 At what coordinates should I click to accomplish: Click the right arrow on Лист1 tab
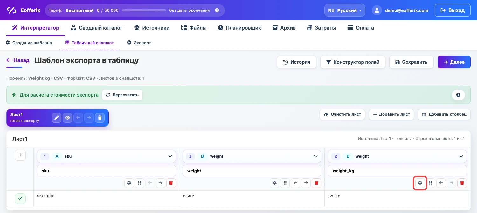pyautogui.click(x=89, y=118)
